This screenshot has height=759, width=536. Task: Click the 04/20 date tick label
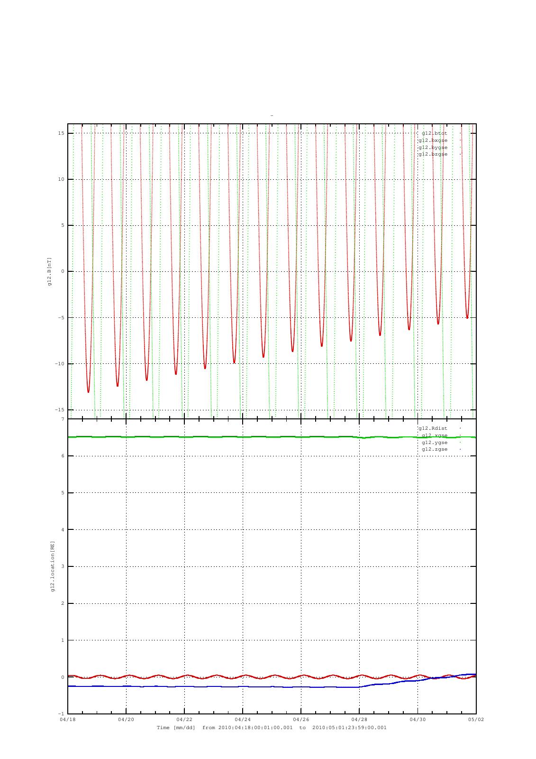126,720
